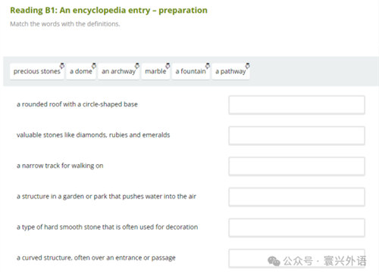Choose the 'marble' word chip
The image size is (379, 276).
tap(155, 71)
